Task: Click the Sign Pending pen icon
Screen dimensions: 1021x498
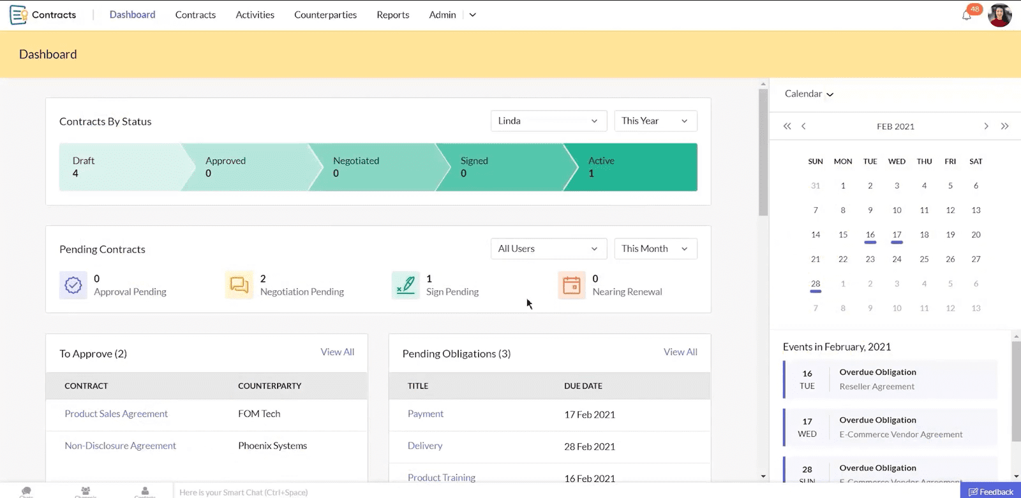Action: (405, 285)
